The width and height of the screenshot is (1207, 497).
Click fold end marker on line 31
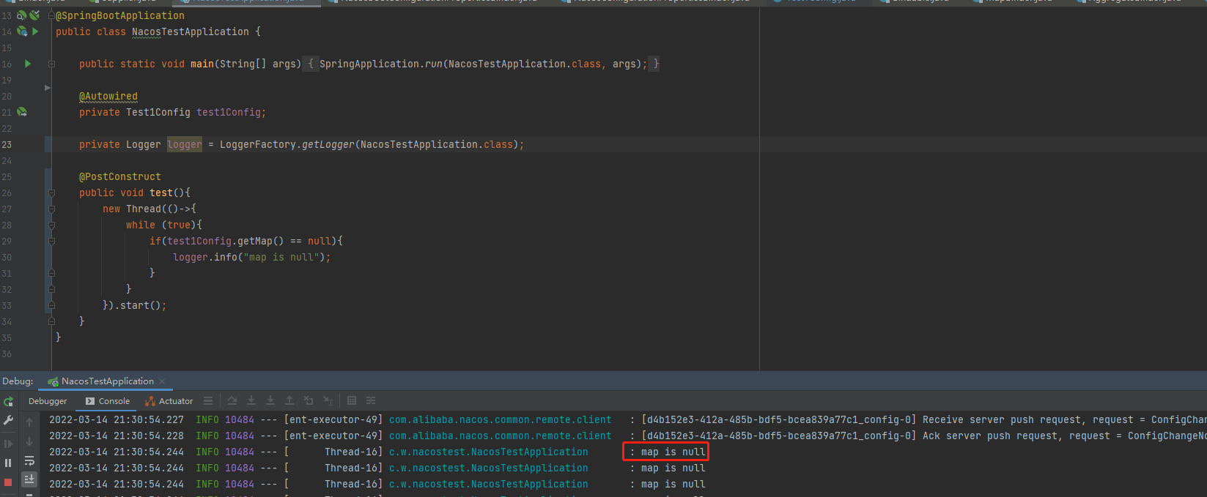tap(51, 273)
